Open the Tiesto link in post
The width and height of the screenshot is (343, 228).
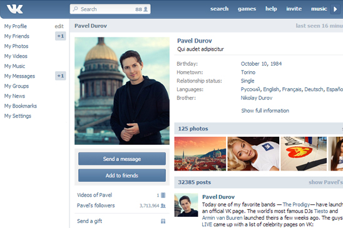pyautogui.click(x=321, y=211)
